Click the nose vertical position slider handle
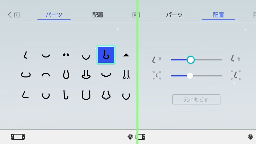Screen dimensions: 256x144 (x=190, y=60)
